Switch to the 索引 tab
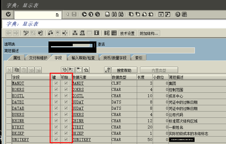The height and width of the screenshot is (144, 226). [x=139, y=58]
